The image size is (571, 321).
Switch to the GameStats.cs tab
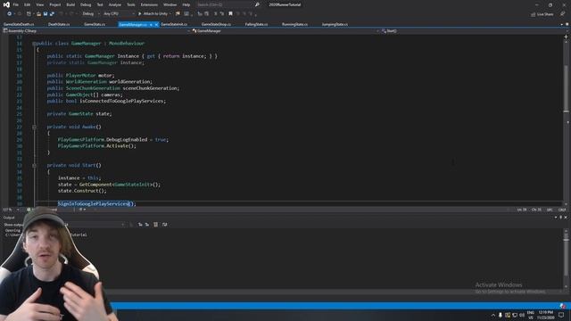point(95,24)
